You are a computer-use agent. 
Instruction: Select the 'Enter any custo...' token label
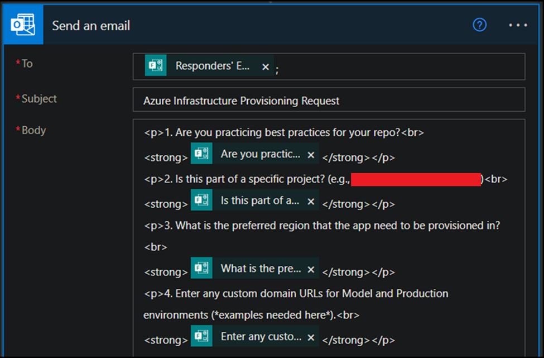(x=261, y=337)
